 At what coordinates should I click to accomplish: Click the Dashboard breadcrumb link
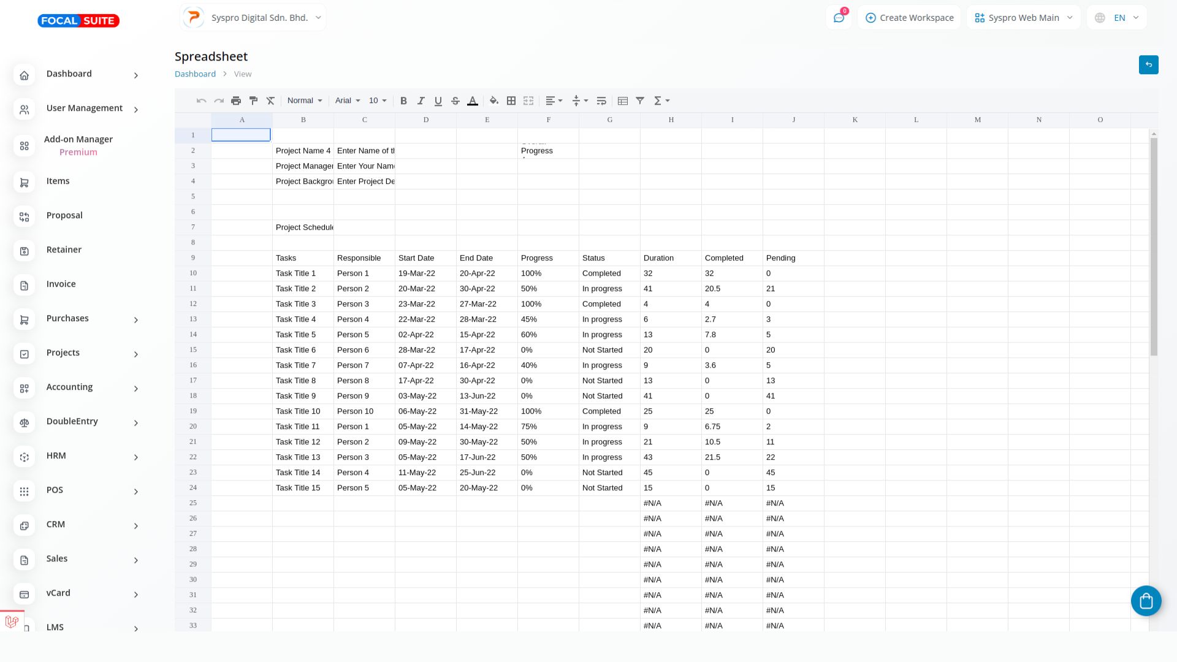pos(195,74)
